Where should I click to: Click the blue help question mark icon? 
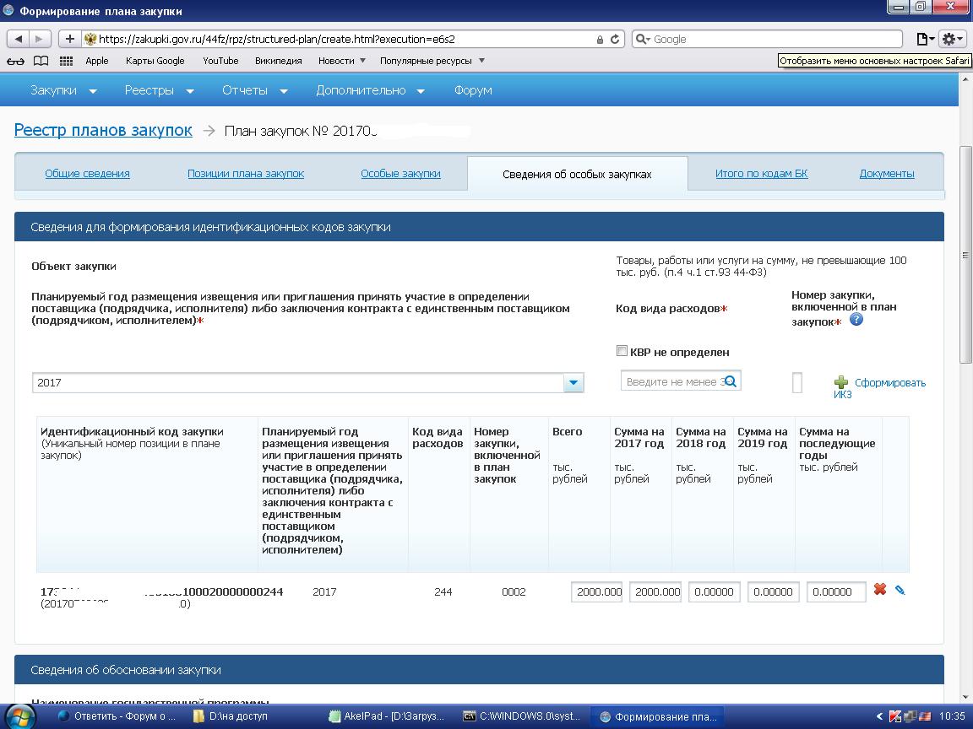coord(856,320)
